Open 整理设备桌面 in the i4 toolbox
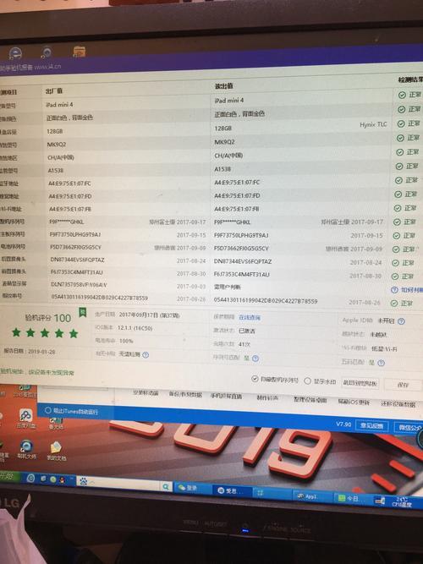Image resolution: width=423 pixels, height=564 pixels. pos(310,400)
